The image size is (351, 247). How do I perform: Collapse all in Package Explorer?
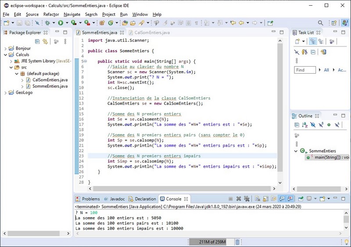tap(37, 41)
